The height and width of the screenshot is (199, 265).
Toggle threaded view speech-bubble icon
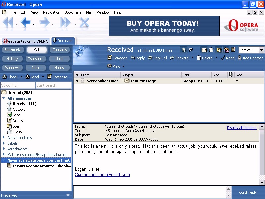click(191, 50)
